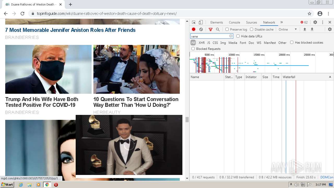This screenshot has height=188, width=334.
Task: Click the address bar URL
Action: (107, 14)
